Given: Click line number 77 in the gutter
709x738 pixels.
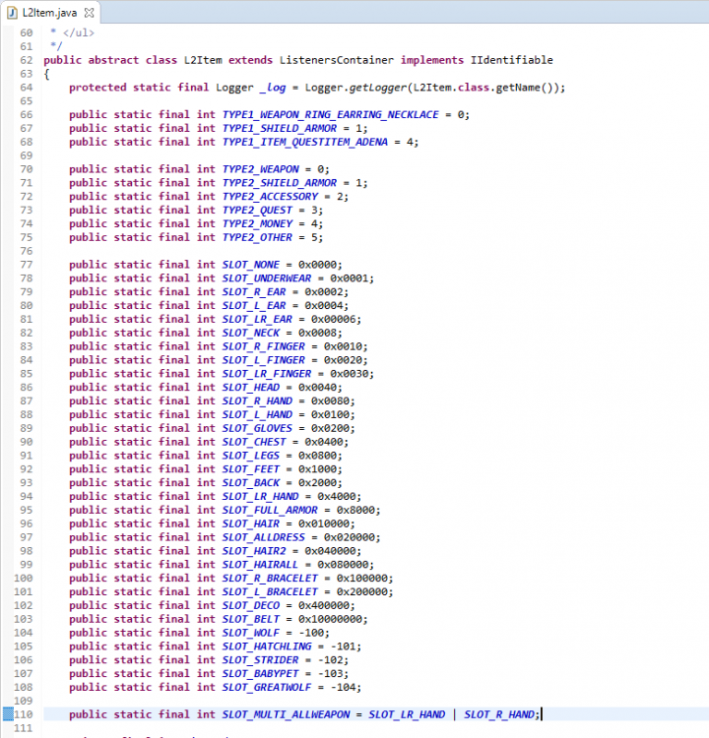Looking at the screenshot, I should 25,265.
